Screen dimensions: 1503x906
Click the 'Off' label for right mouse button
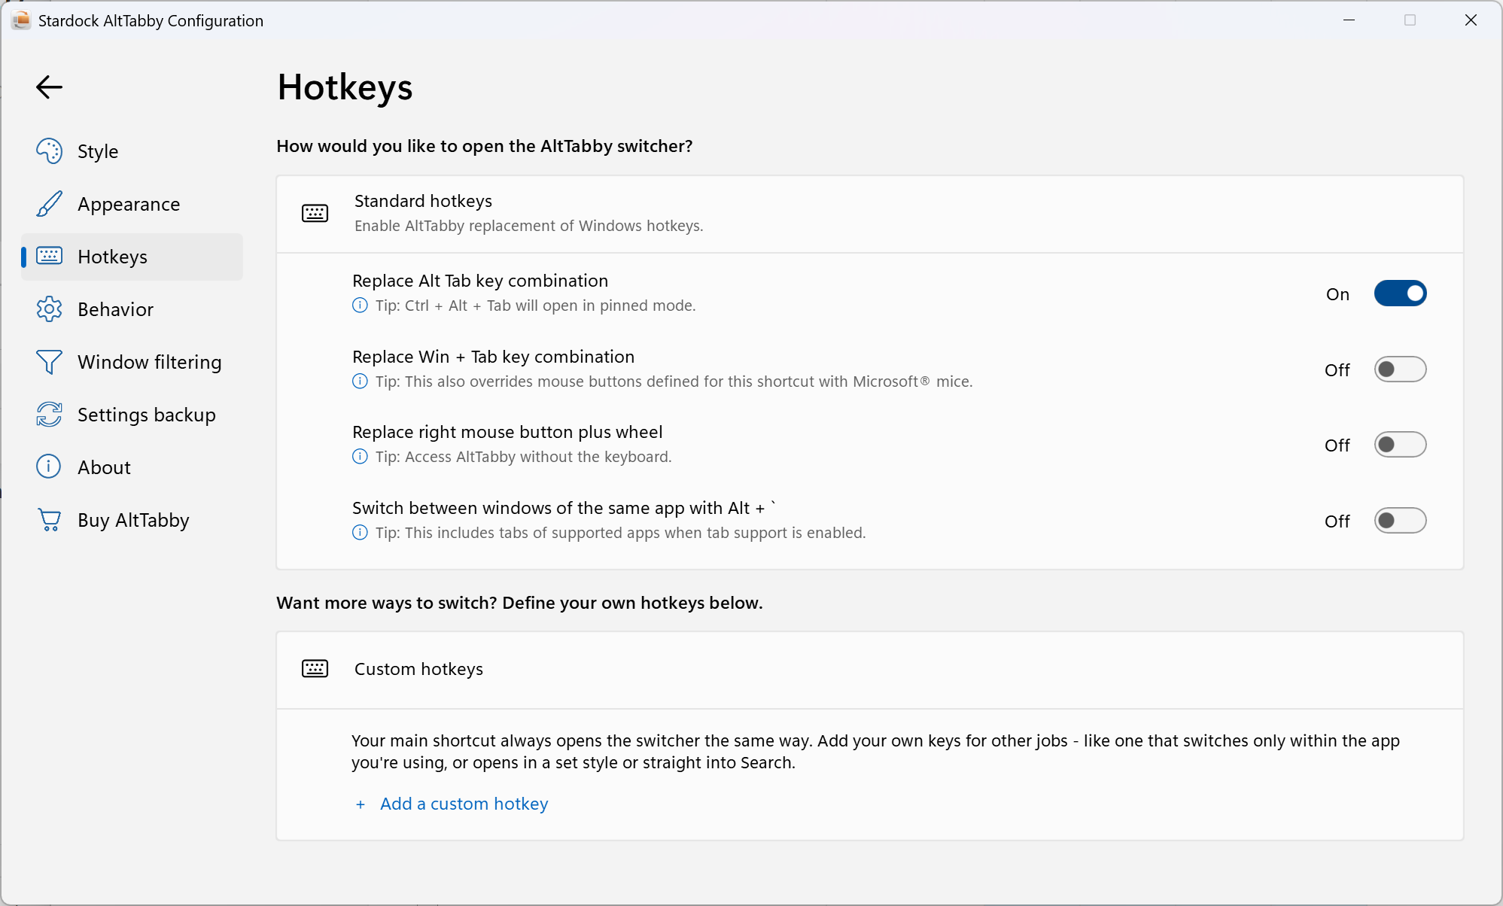pyautogui.click(x=1337, y=445)
